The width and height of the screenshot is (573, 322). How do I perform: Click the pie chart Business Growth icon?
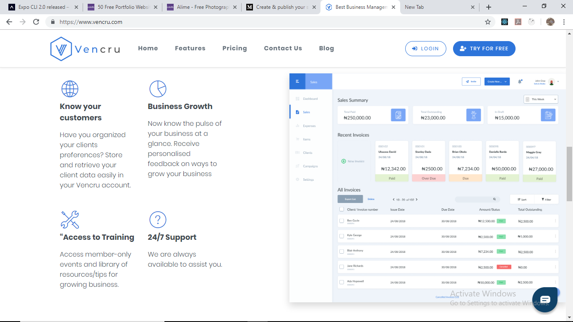pyautogui.click(x=158, y=89)
